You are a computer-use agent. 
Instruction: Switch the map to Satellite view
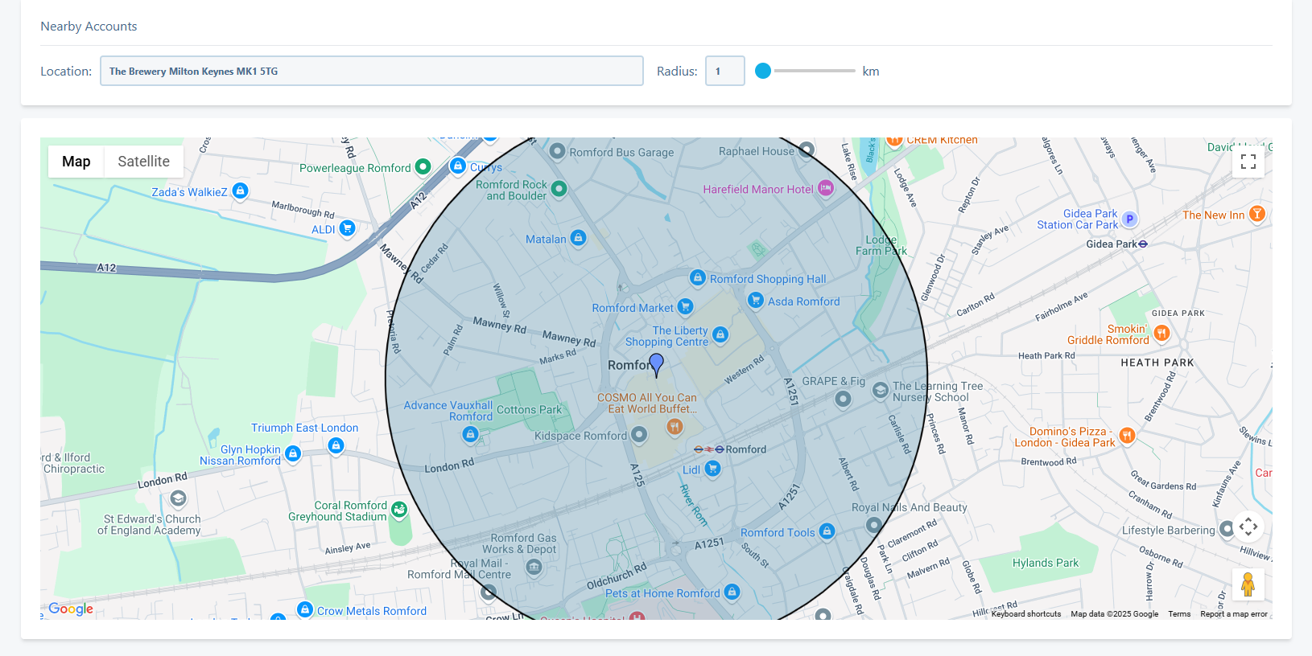tap(143, 162)
